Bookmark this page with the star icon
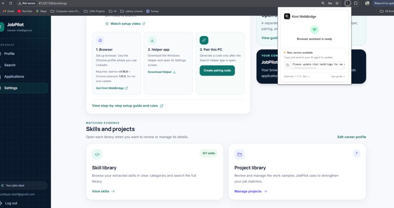The image size is (394, 208). click(x=337, y=3)
